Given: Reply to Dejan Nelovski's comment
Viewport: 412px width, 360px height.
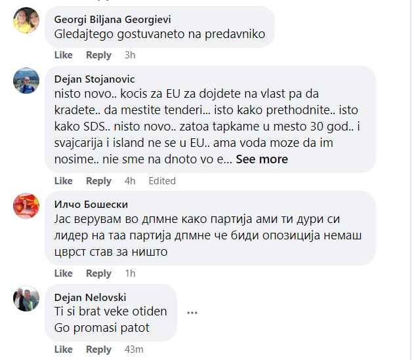Looking at the screenshot, I should click(98, 350).
